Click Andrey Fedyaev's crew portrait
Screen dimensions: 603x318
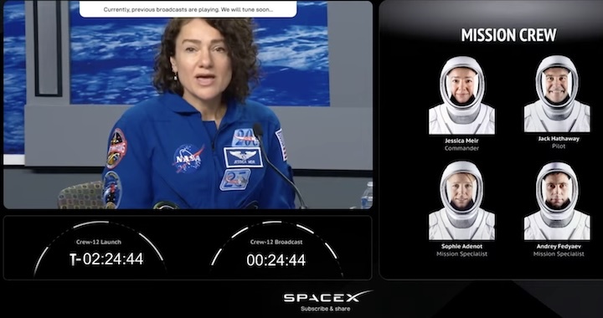pos(557,201)
